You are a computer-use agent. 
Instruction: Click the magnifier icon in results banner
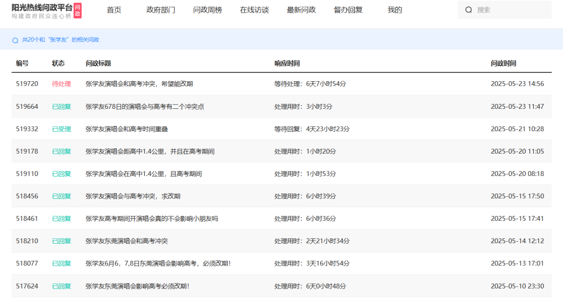(x=15, y=40)
